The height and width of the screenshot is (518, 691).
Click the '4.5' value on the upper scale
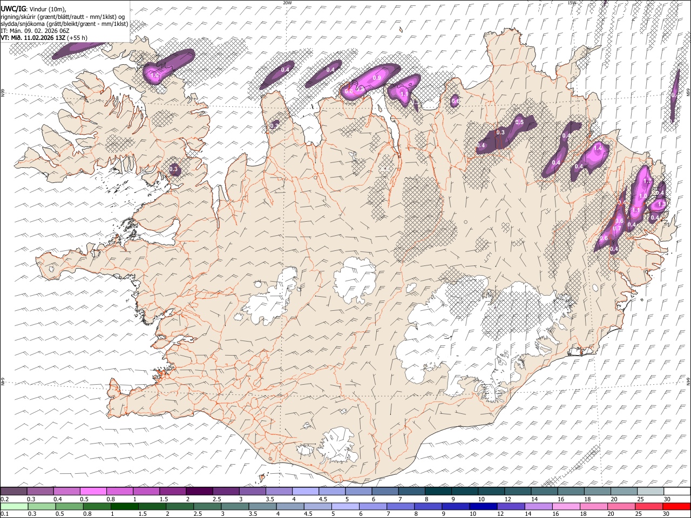click(x=323, y=499)
